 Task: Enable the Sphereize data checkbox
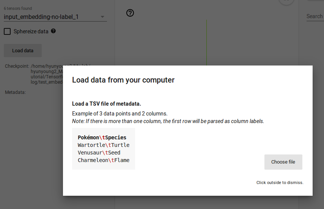pyautogui.click(x=7, y=31)
